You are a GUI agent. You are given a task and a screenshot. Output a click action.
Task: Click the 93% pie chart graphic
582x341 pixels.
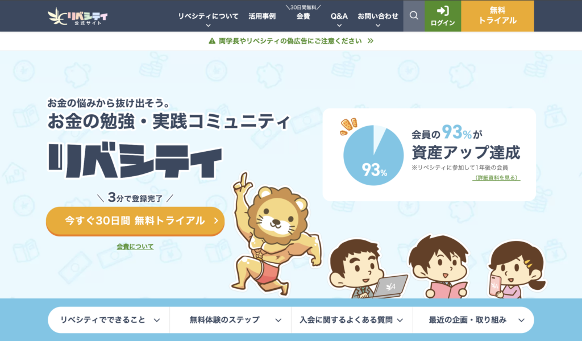(373, 155)
